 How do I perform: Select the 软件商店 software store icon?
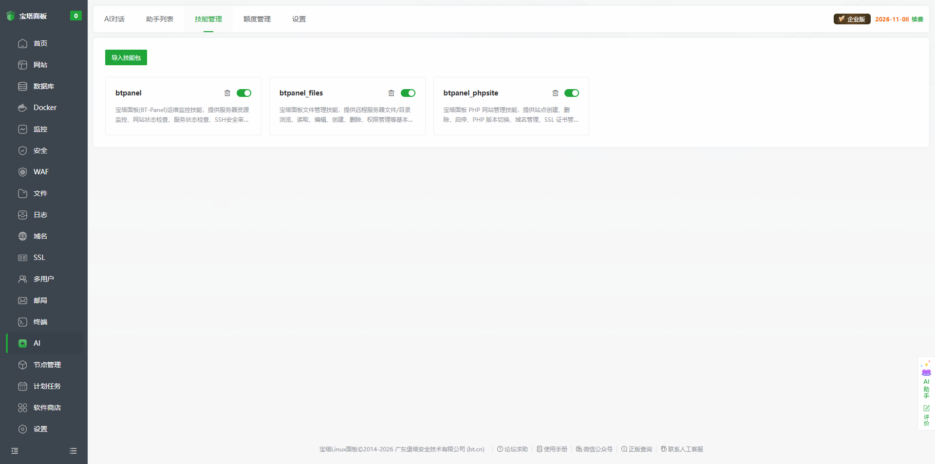coord(22,408)
